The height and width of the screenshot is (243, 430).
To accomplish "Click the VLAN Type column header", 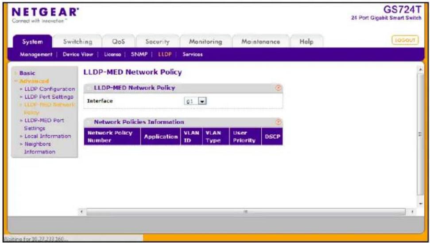I will pyautogui.click(x=216, y=137).
